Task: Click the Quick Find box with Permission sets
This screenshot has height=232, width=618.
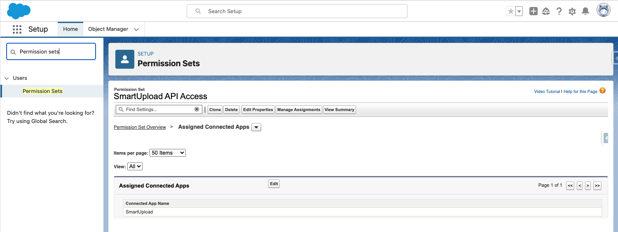Action: pos(51,51)
